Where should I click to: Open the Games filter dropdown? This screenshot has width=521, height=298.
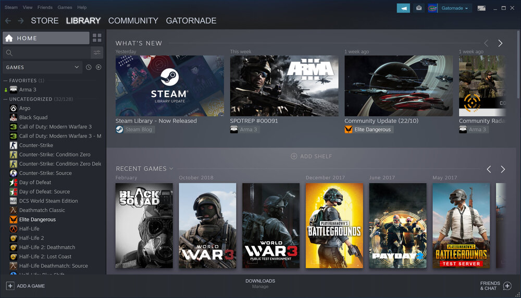(43, 67)
